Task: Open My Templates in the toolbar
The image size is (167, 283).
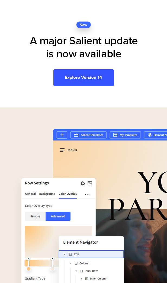Action: tap(125, 135)
